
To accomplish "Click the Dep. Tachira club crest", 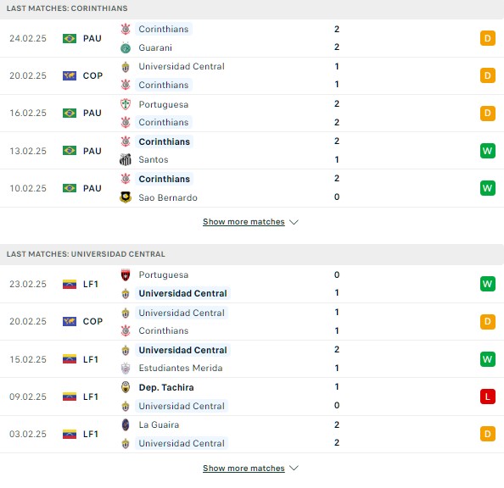I will 126,387.
